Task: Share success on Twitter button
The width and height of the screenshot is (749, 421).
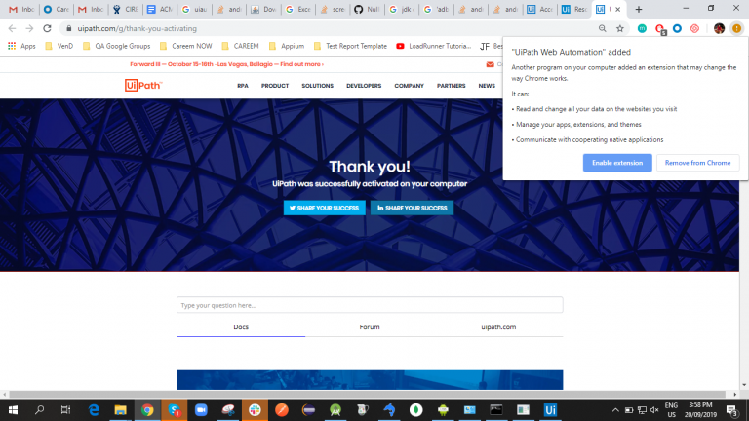Action: (x=325, y=208)
